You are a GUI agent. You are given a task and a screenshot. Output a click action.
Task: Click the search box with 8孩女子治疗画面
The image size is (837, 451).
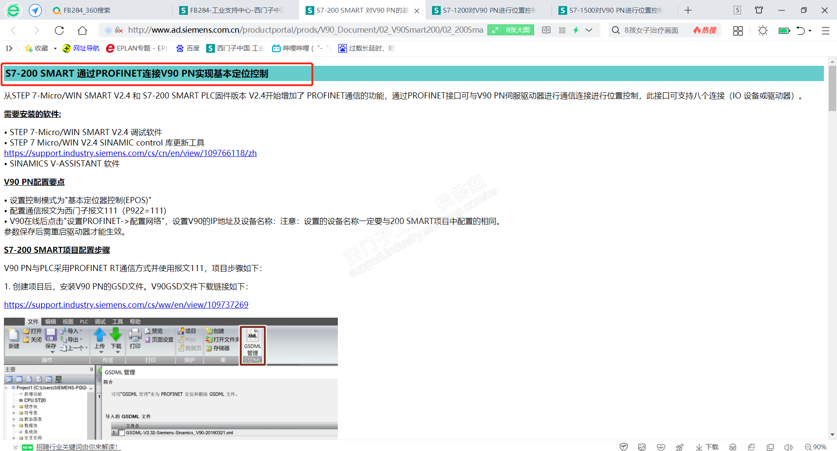coord(651,30)
